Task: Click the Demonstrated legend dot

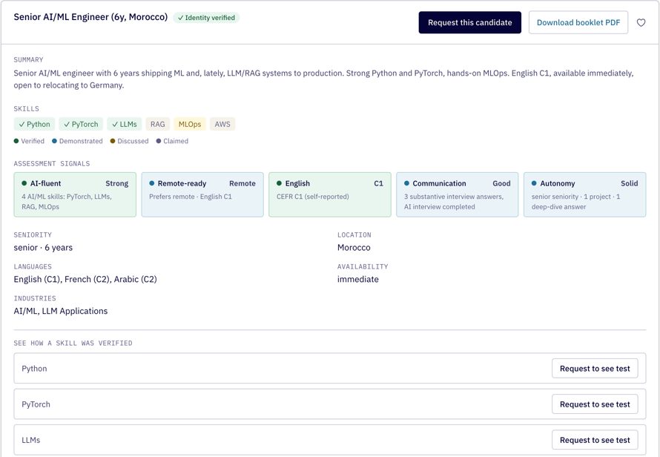Action: pyautogui.click(x=54, y=141)
